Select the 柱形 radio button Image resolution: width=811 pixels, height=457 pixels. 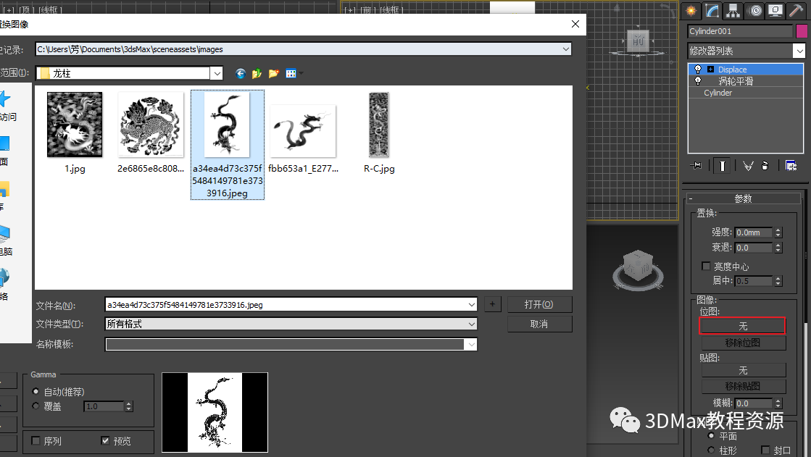click(x=711, y=450)
